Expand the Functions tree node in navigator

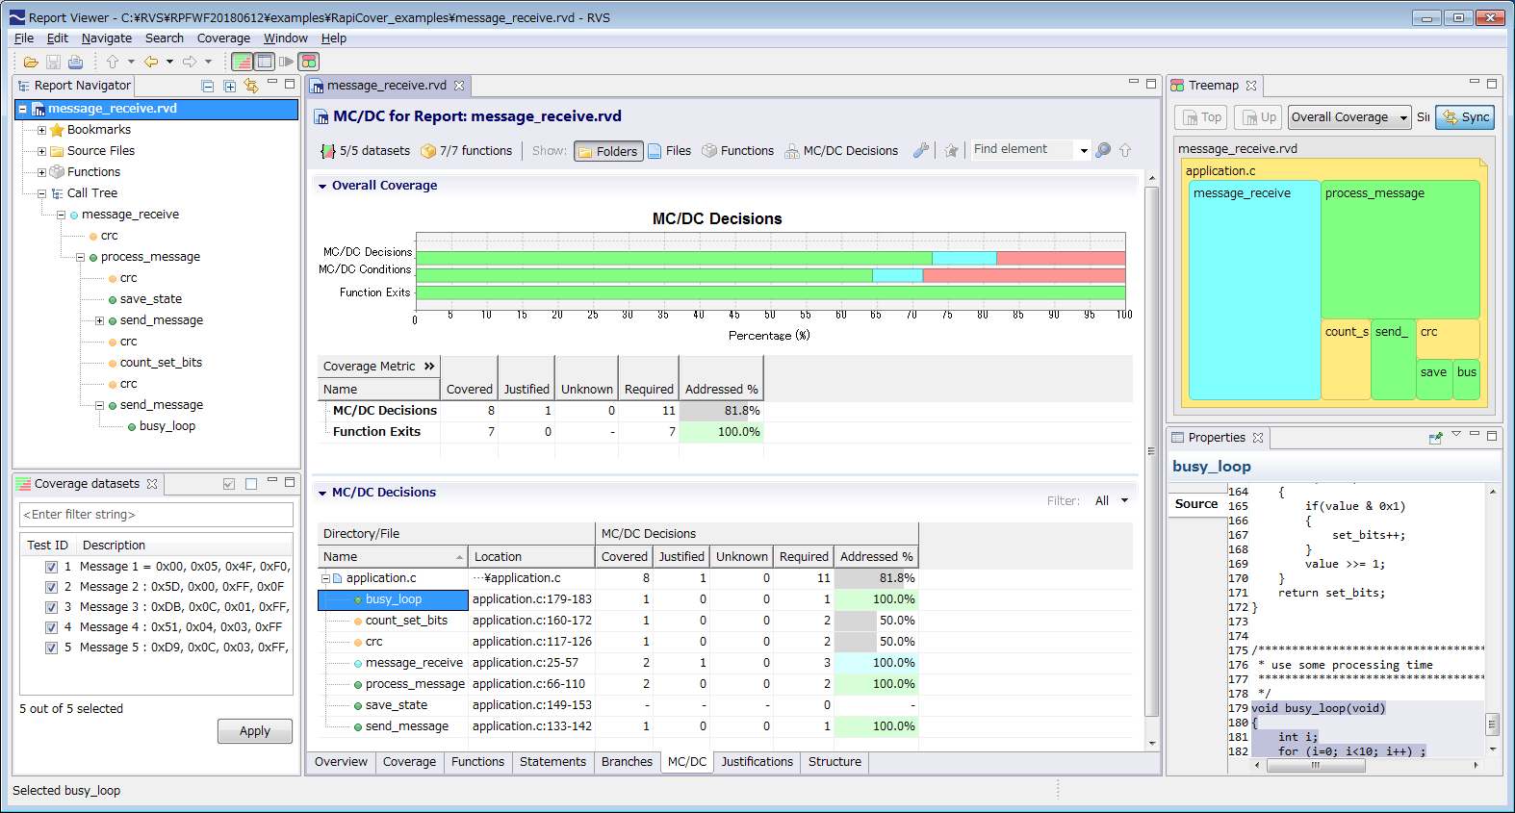[x=41, y=172]
